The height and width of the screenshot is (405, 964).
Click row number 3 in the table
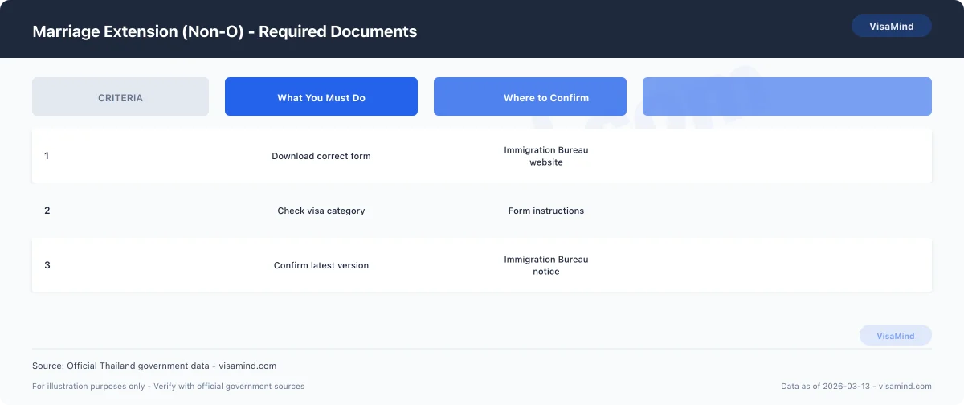tap(47, 265)
